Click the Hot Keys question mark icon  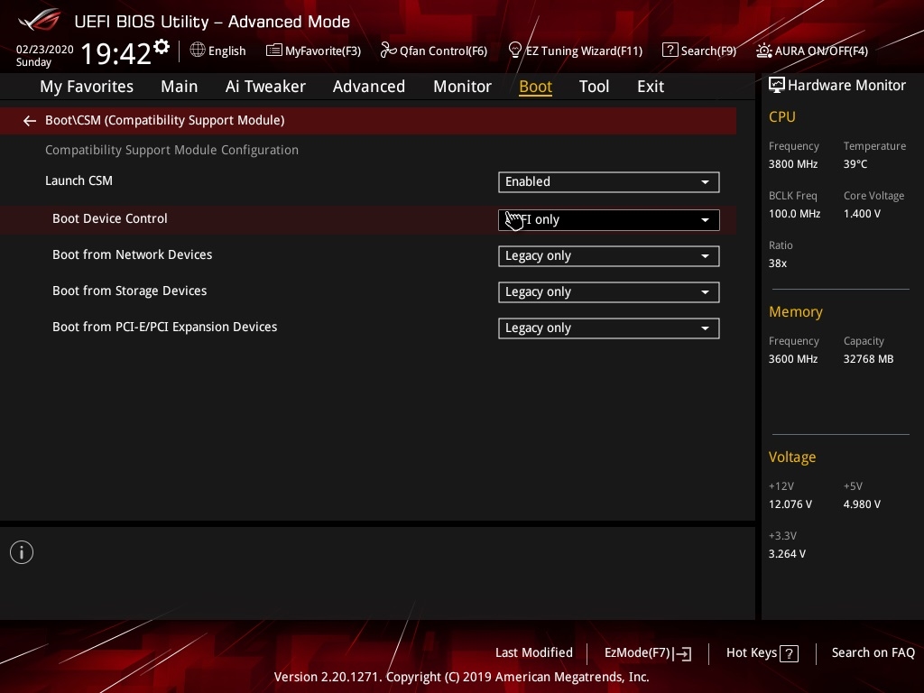789,653
